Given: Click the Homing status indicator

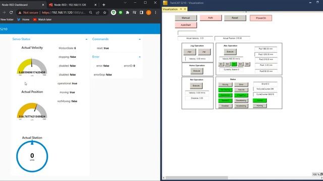Looking at the screenshot, I should (260, 106).
